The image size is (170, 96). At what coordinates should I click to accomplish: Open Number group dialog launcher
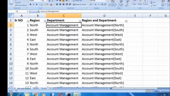[106, 8]
